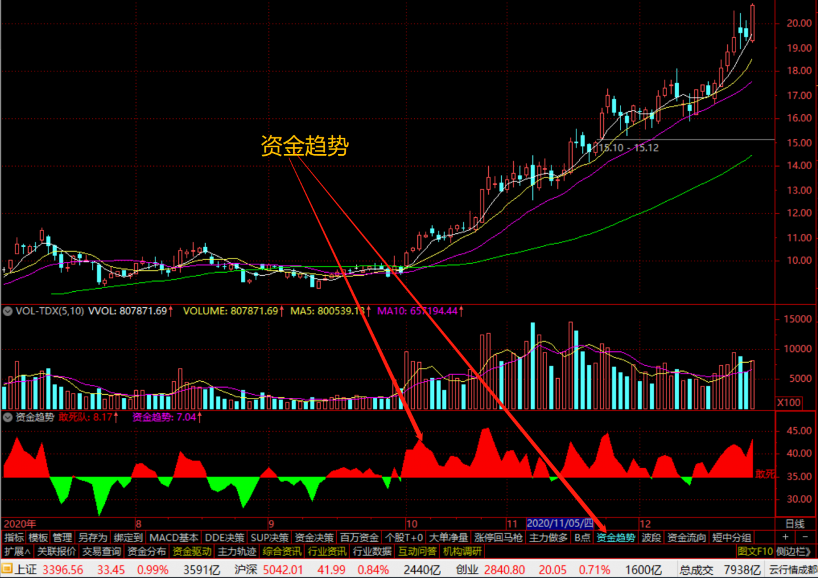Click the 图文F10 button
Image resolution: width=818 pixels, height=578 pixels.
tap(755, 551)
